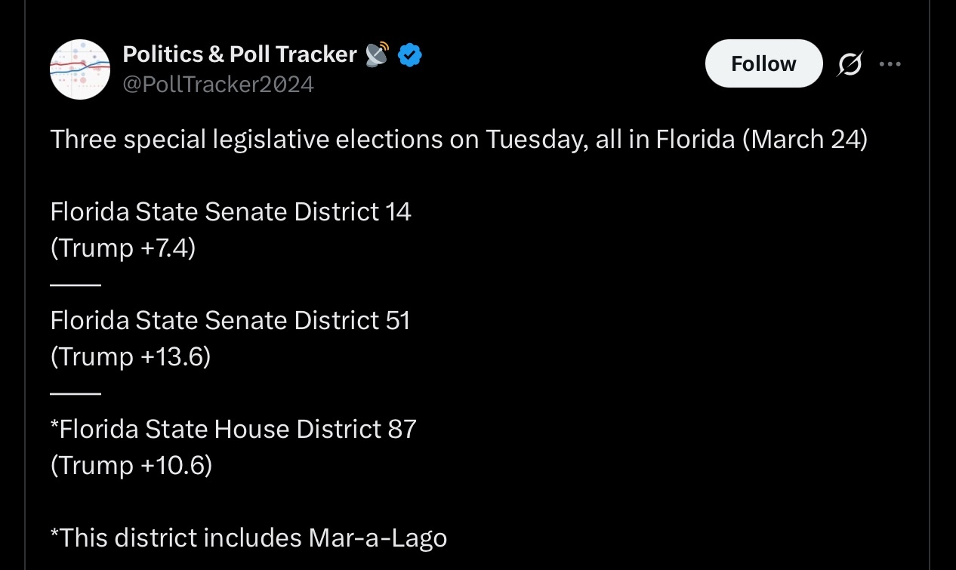Click the divider dash below District 51
956x570 pixels.
(x=76, y=393)
